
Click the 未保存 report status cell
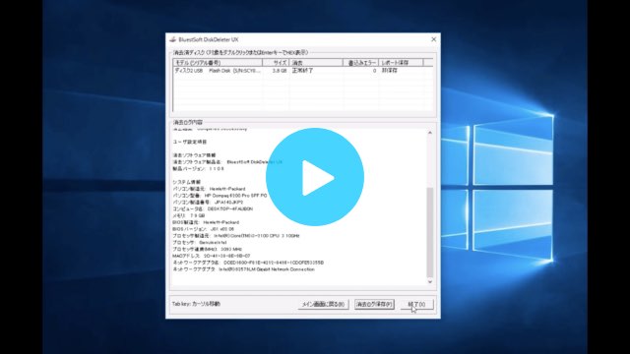coord(390,70)
